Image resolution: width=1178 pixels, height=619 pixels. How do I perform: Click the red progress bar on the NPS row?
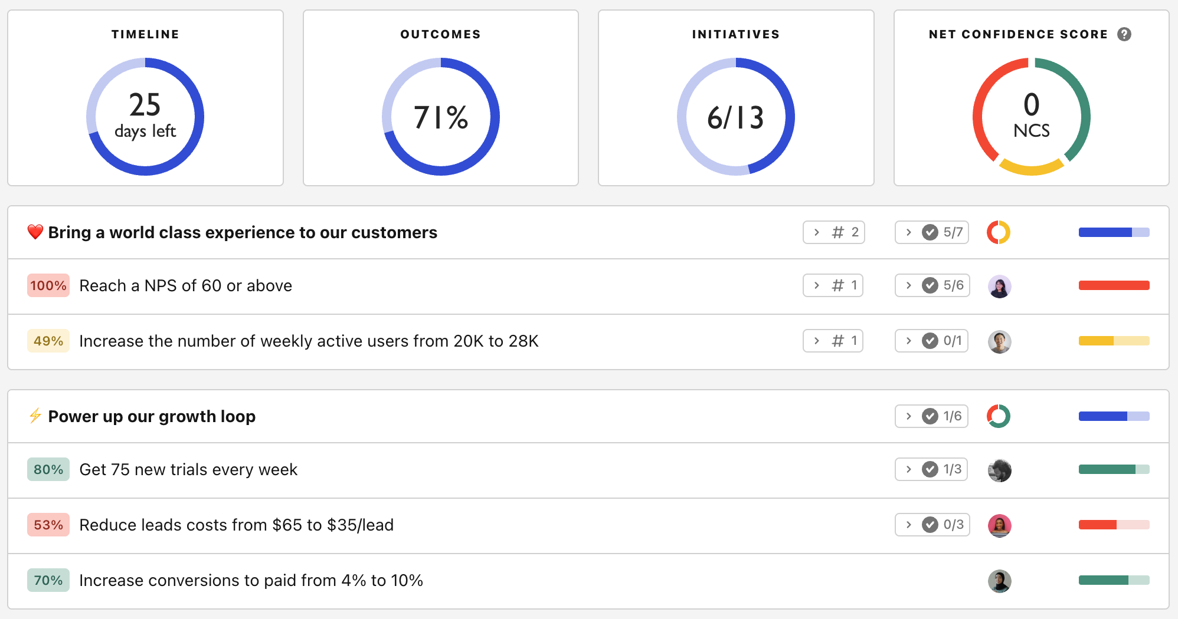tap(1114, 285)
